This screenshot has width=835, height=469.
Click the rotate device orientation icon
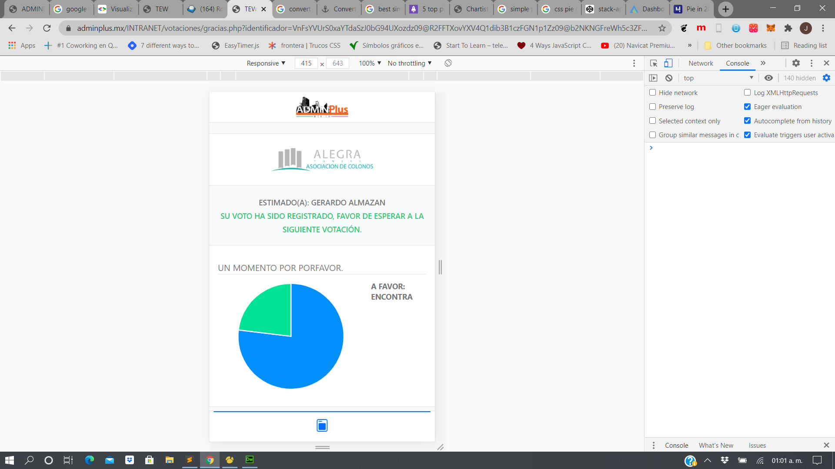[448, 63]
